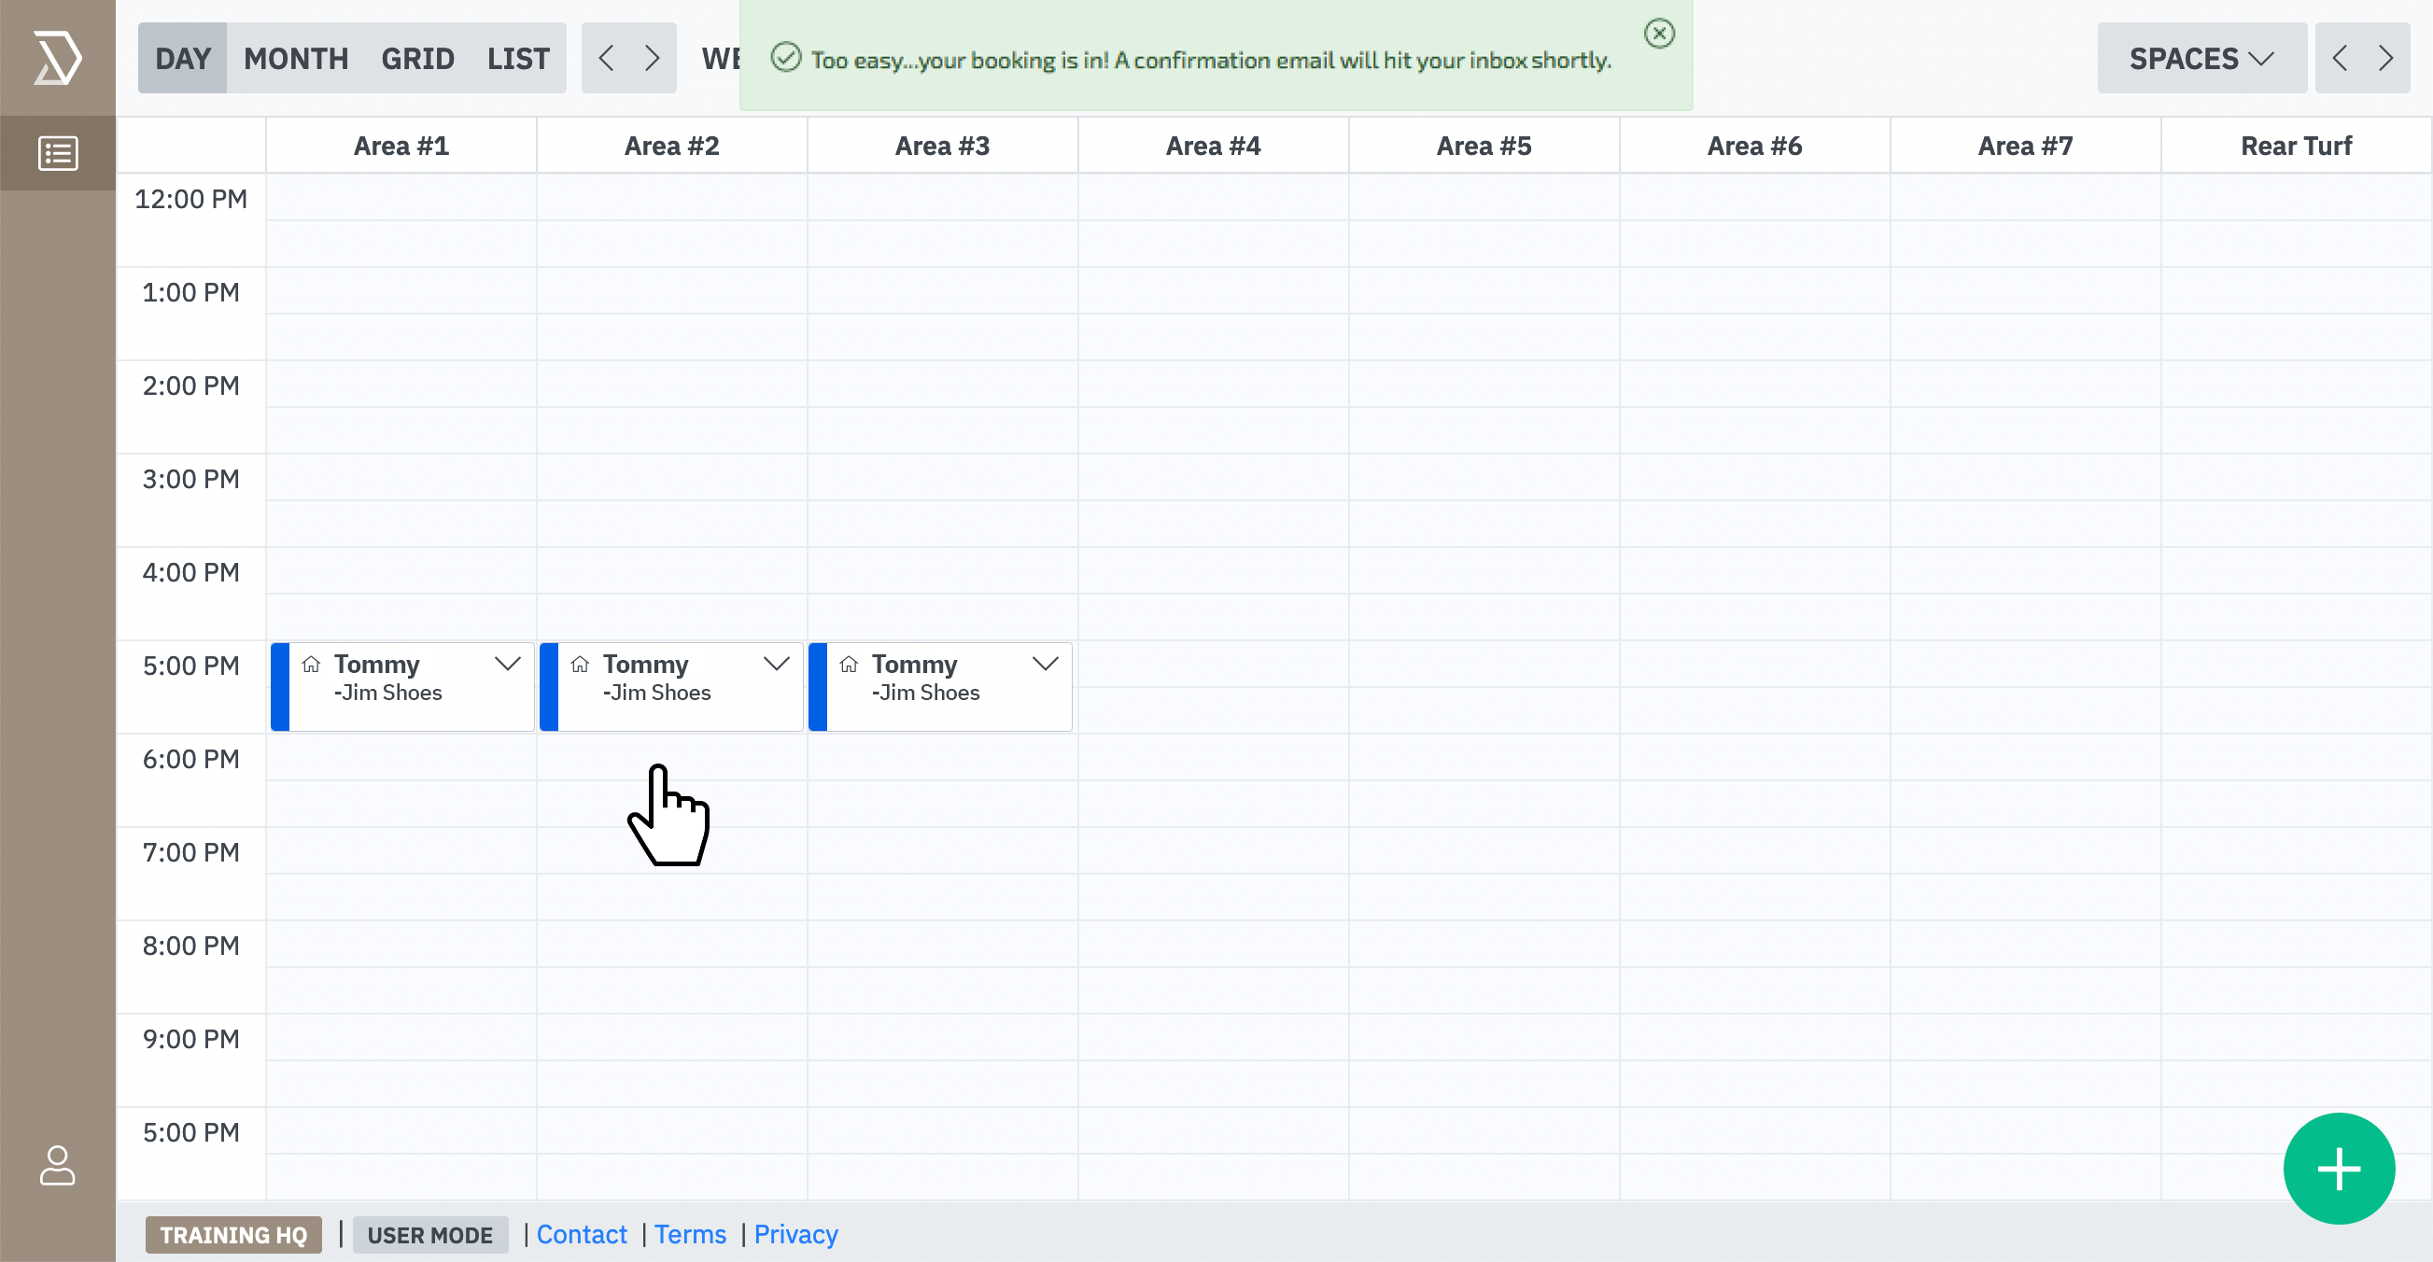Click the Area #4 column header
The image size is (2433, 1262).
coord(1214,146)
